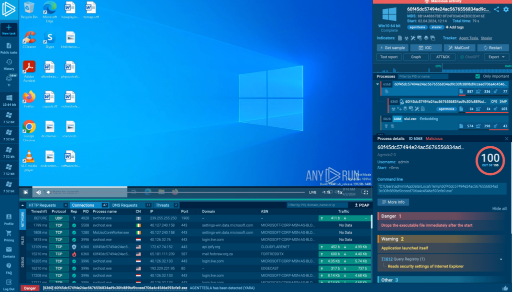Open the Export dropdown
Screen dimensions: 512x292
(x=493, y=57)
